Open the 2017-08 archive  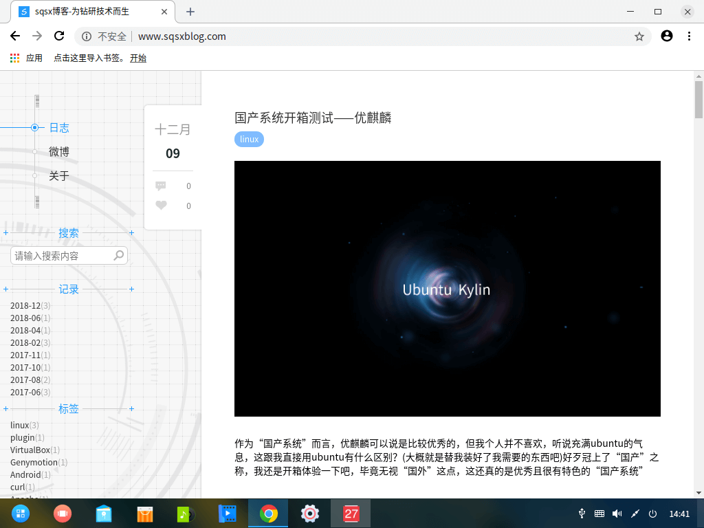click(30, 379)
